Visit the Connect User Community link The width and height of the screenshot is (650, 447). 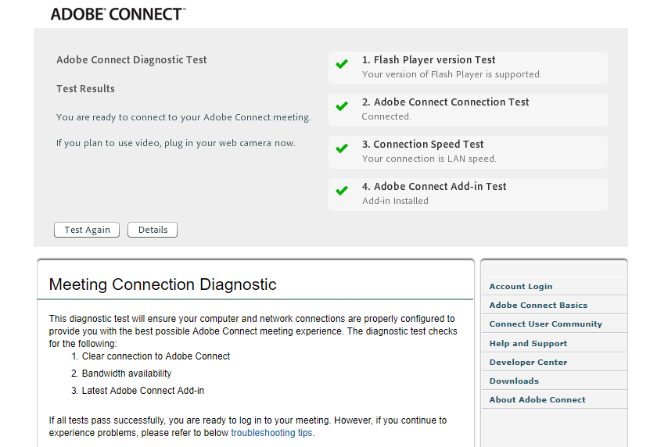545,324
